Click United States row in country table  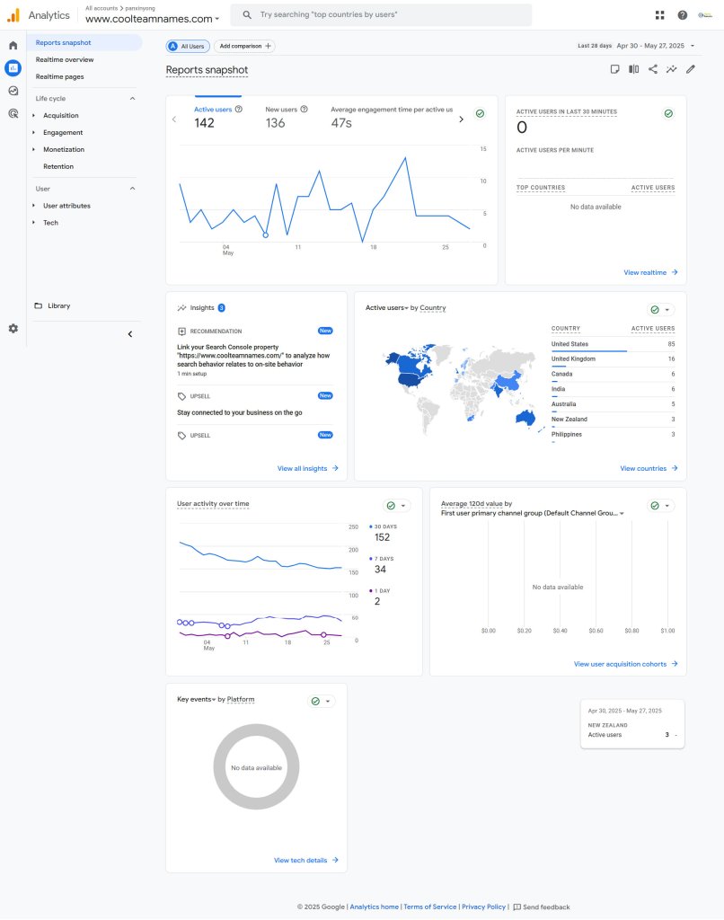click(x=614, y=344)
